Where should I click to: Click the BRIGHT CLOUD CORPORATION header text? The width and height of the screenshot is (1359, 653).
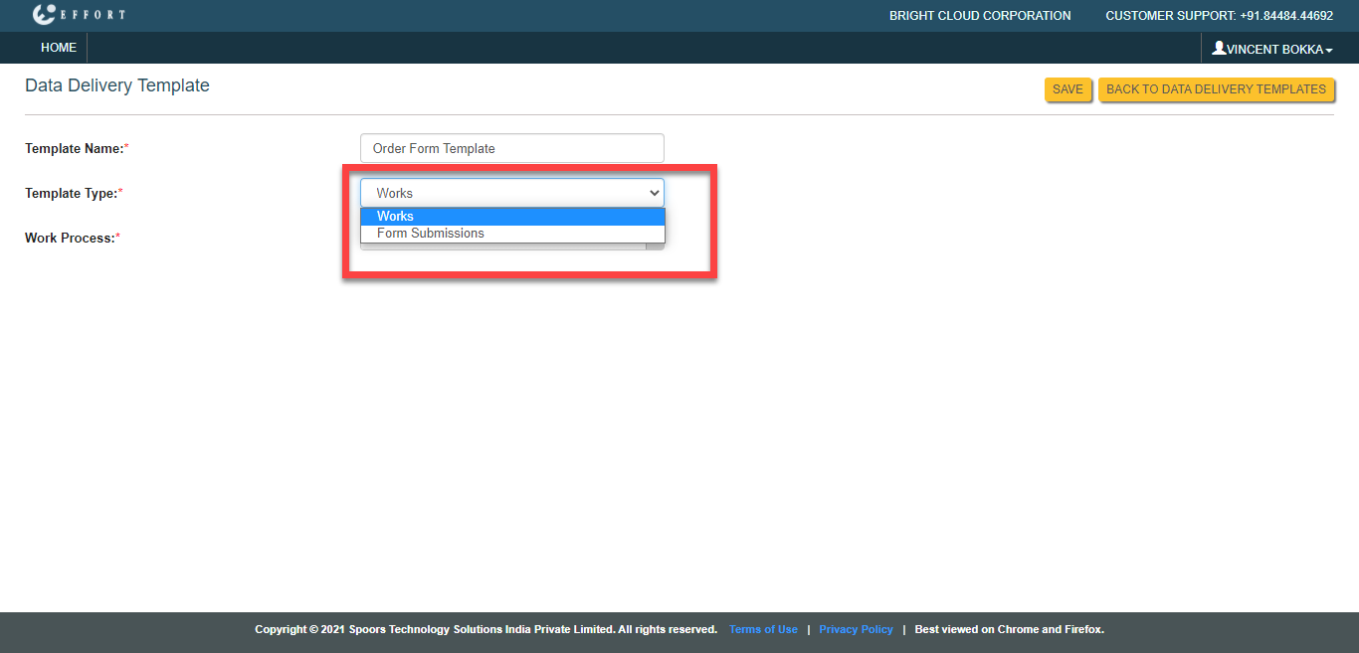979,16
